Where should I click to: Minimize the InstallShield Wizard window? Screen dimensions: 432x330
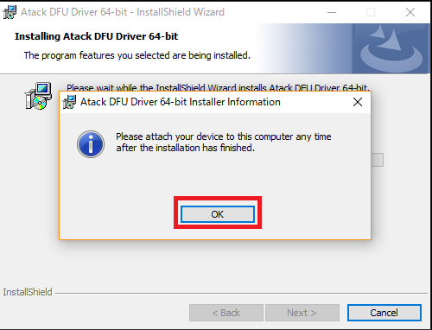332,12
